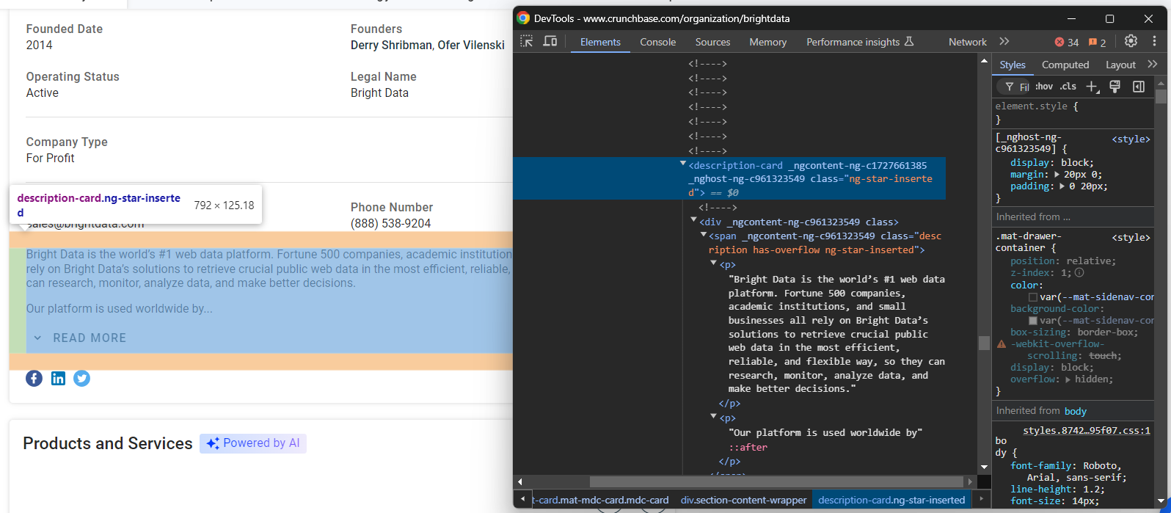1171x513 pixels.
Task: Click the display: block value under _nghost
Action: point(1076,163)
